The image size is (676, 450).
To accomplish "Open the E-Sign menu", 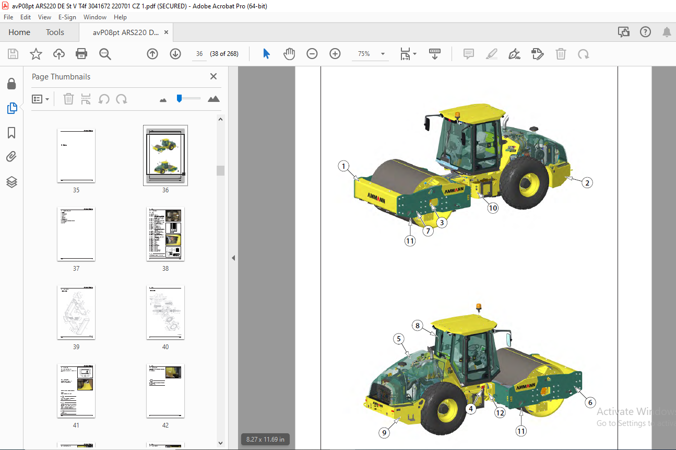I will [x=67, y=17].
